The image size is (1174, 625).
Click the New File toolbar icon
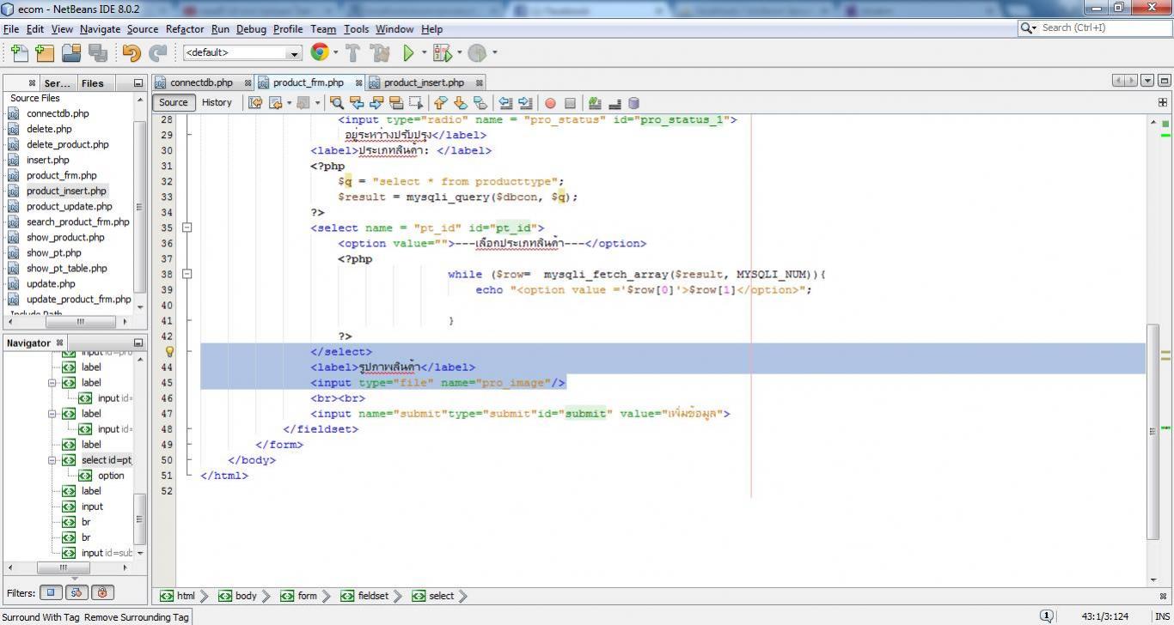[x=19, y=53]
